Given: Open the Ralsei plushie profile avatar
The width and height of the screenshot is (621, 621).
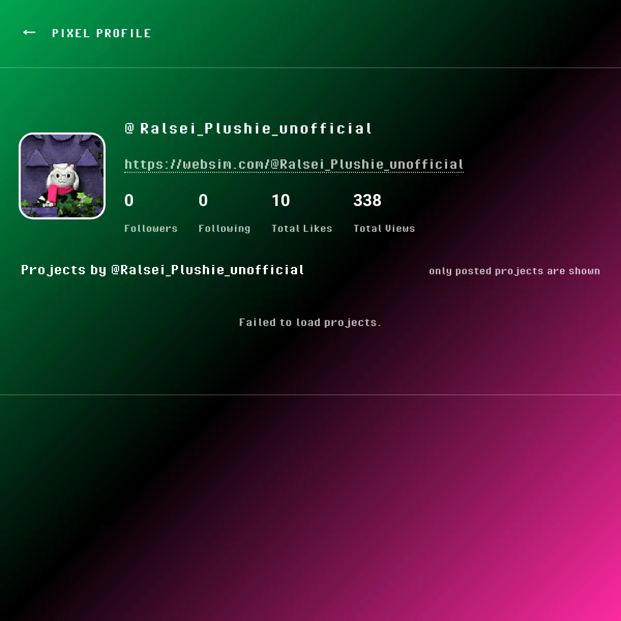Looking at the screenshot, I should tap(62, 176).
